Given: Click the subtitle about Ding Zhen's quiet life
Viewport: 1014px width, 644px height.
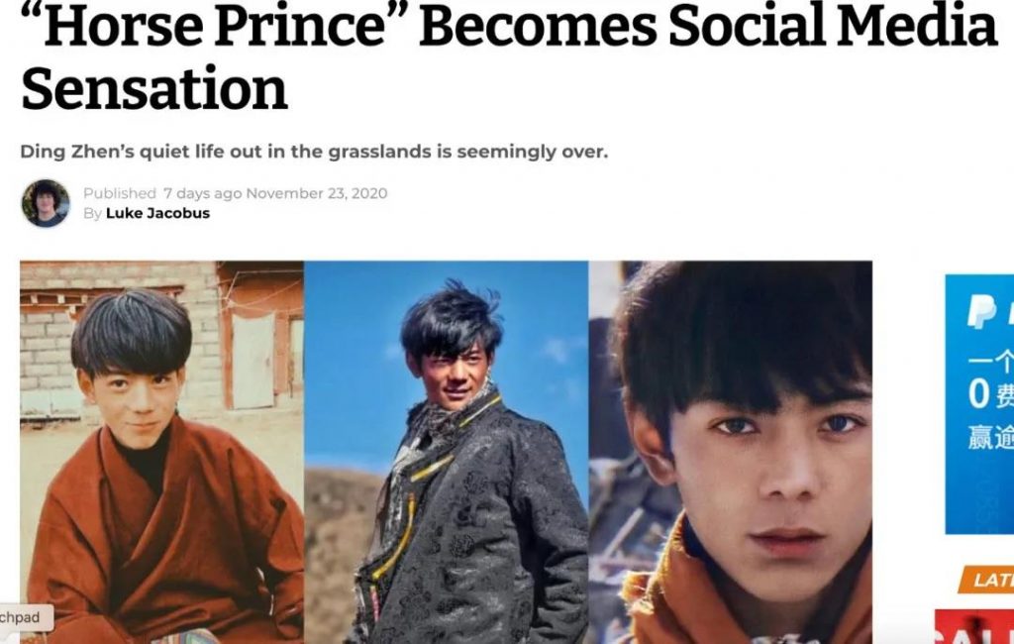Looking at the screenshot, I should [314, 152].
